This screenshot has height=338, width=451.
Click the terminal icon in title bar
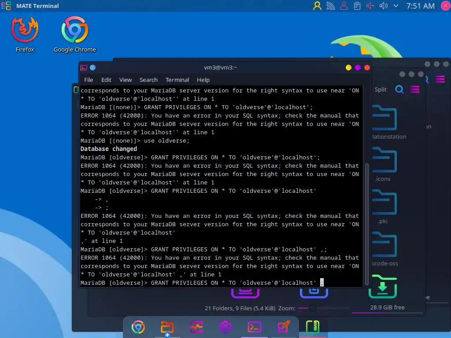[84, 68]
